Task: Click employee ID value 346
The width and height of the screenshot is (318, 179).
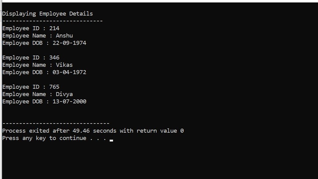Action: pos(54,58)
